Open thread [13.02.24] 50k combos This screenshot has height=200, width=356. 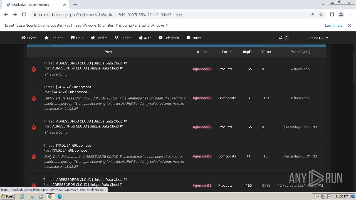74,145
